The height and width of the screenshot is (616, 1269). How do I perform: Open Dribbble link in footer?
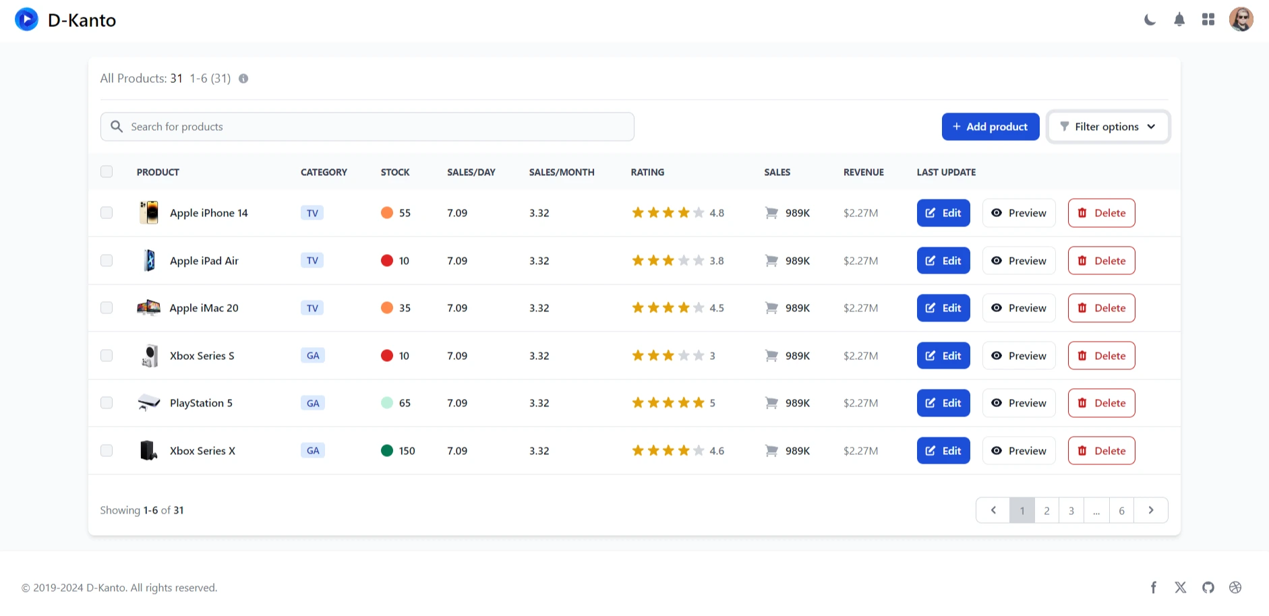1235,588
